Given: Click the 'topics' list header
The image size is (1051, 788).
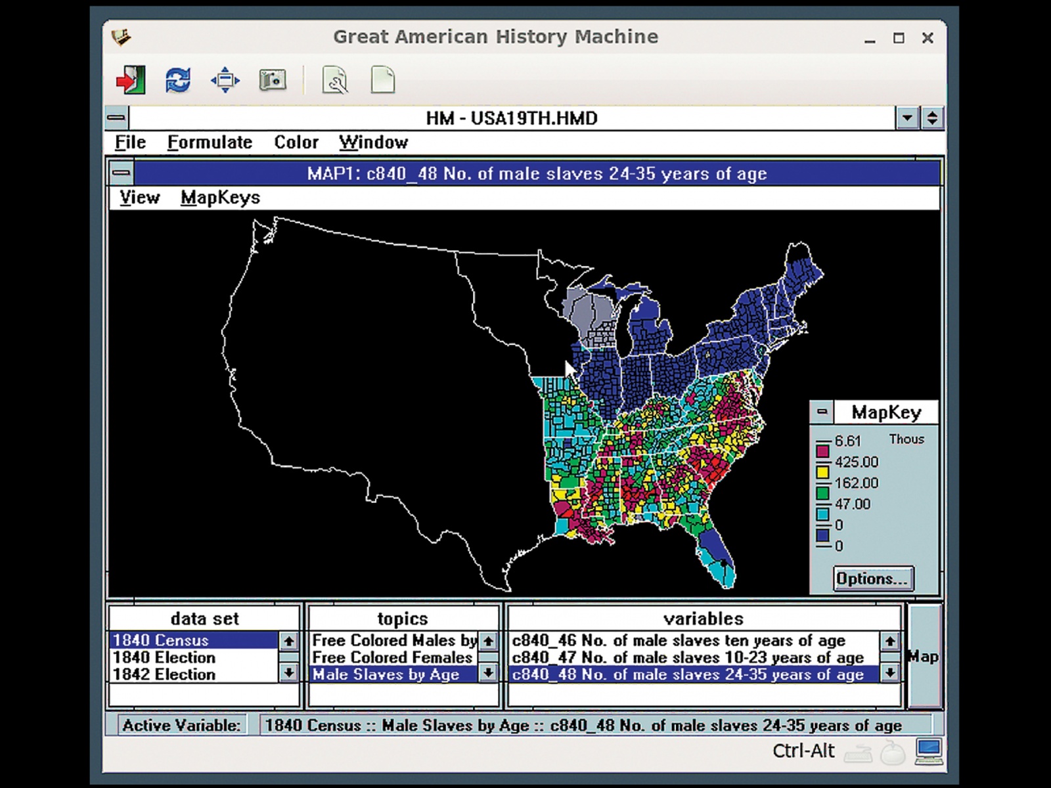Looking at the screenshot, I should point(403,619).
